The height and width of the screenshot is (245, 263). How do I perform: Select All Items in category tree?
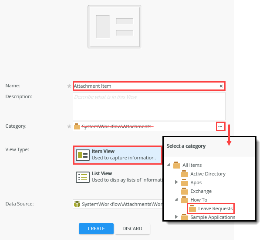tap(192, 165)
